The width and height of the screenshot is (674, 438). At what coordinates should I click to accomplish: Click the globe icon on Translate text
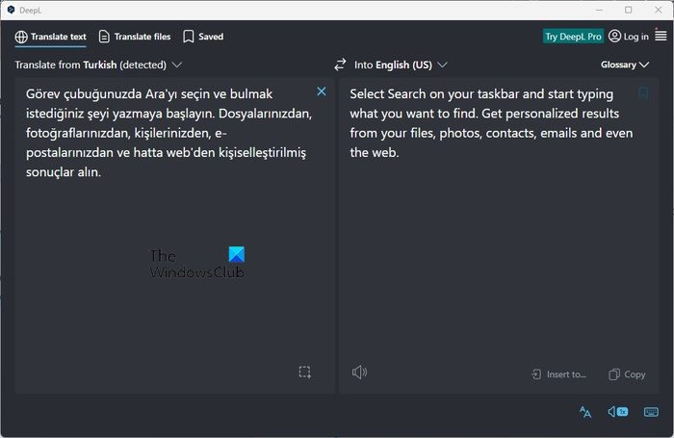[21, 37]
